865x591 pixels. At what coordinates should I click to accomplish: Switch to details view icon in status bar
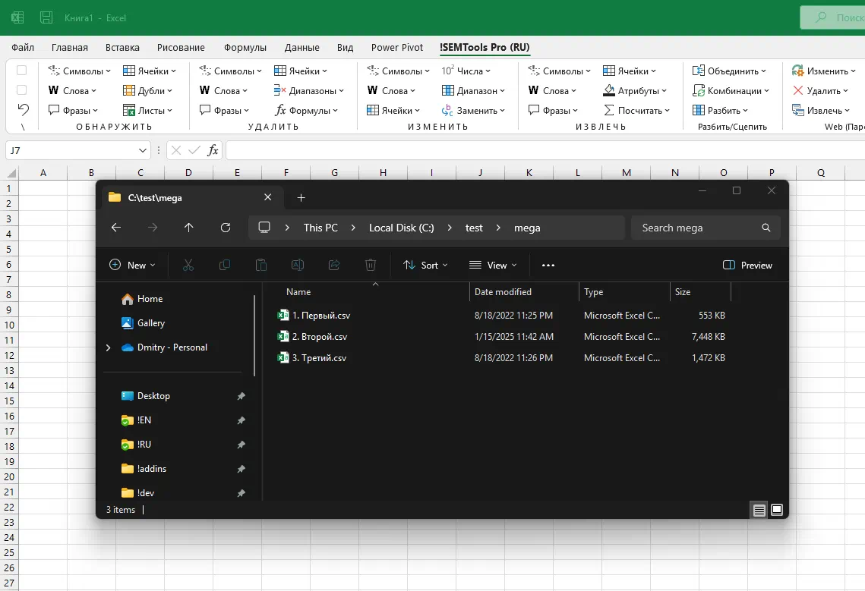[x=759, y=511]
